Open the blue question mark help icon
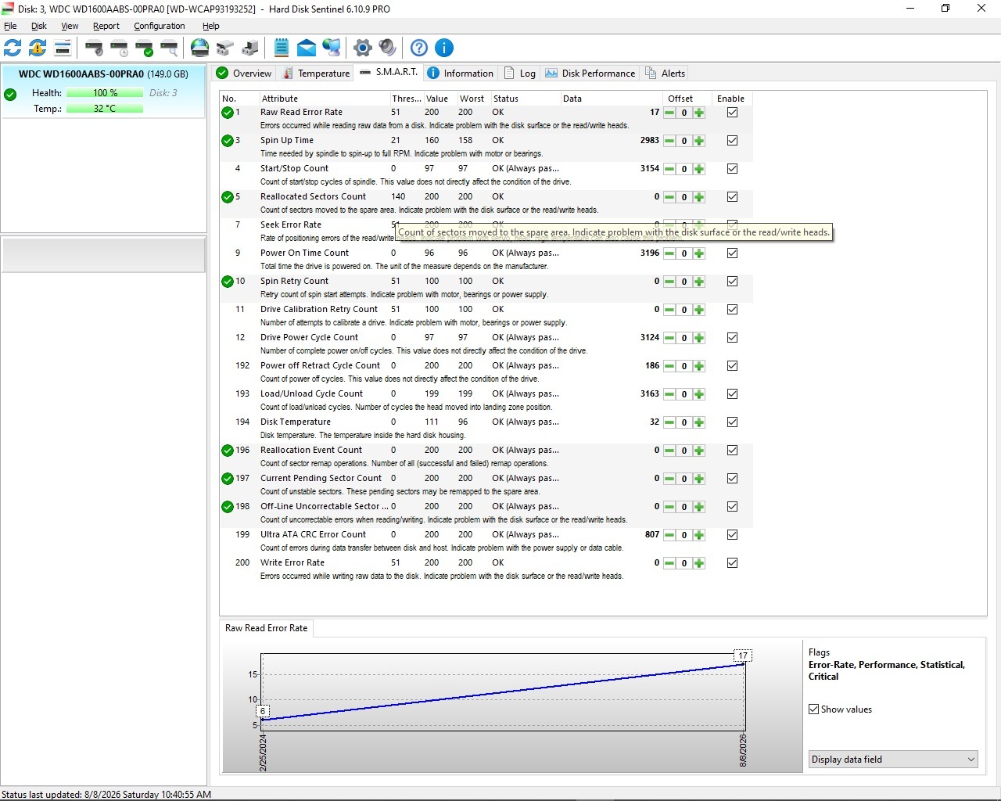The height and width of the screenshot is (801, 1001). (419, 48)
